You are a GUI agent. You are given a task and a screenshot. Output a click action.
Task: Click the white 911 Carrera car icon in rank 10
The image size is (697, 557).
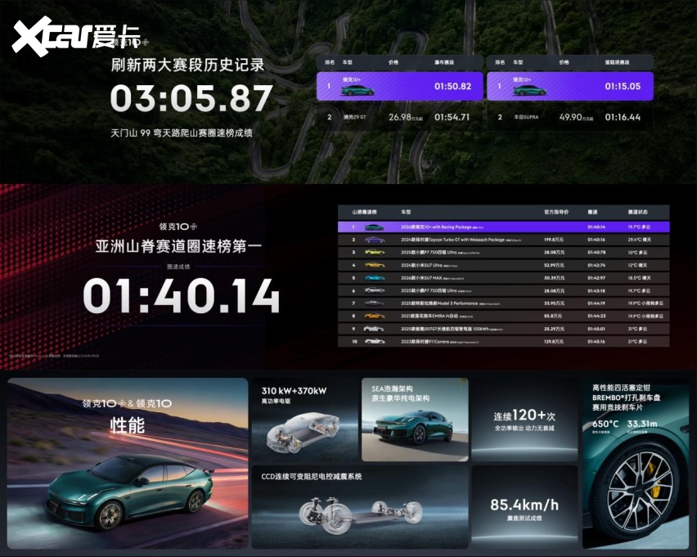375,341
